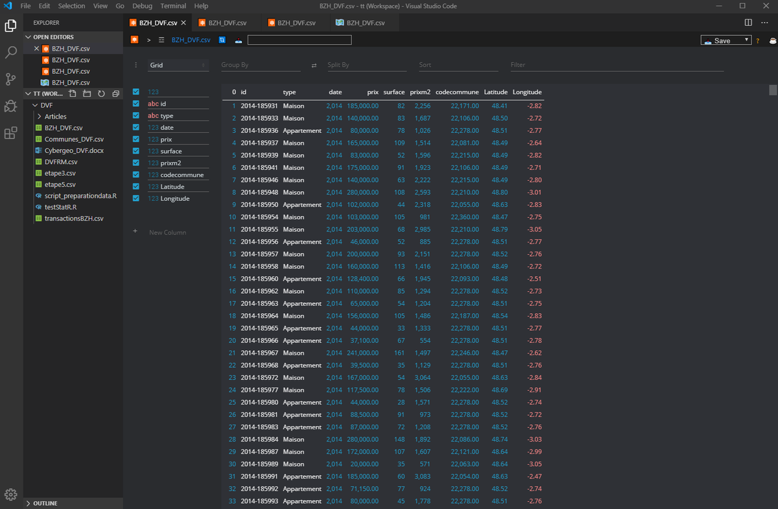Open script_preparationdata.R in explorer

[x=80, y=196]
